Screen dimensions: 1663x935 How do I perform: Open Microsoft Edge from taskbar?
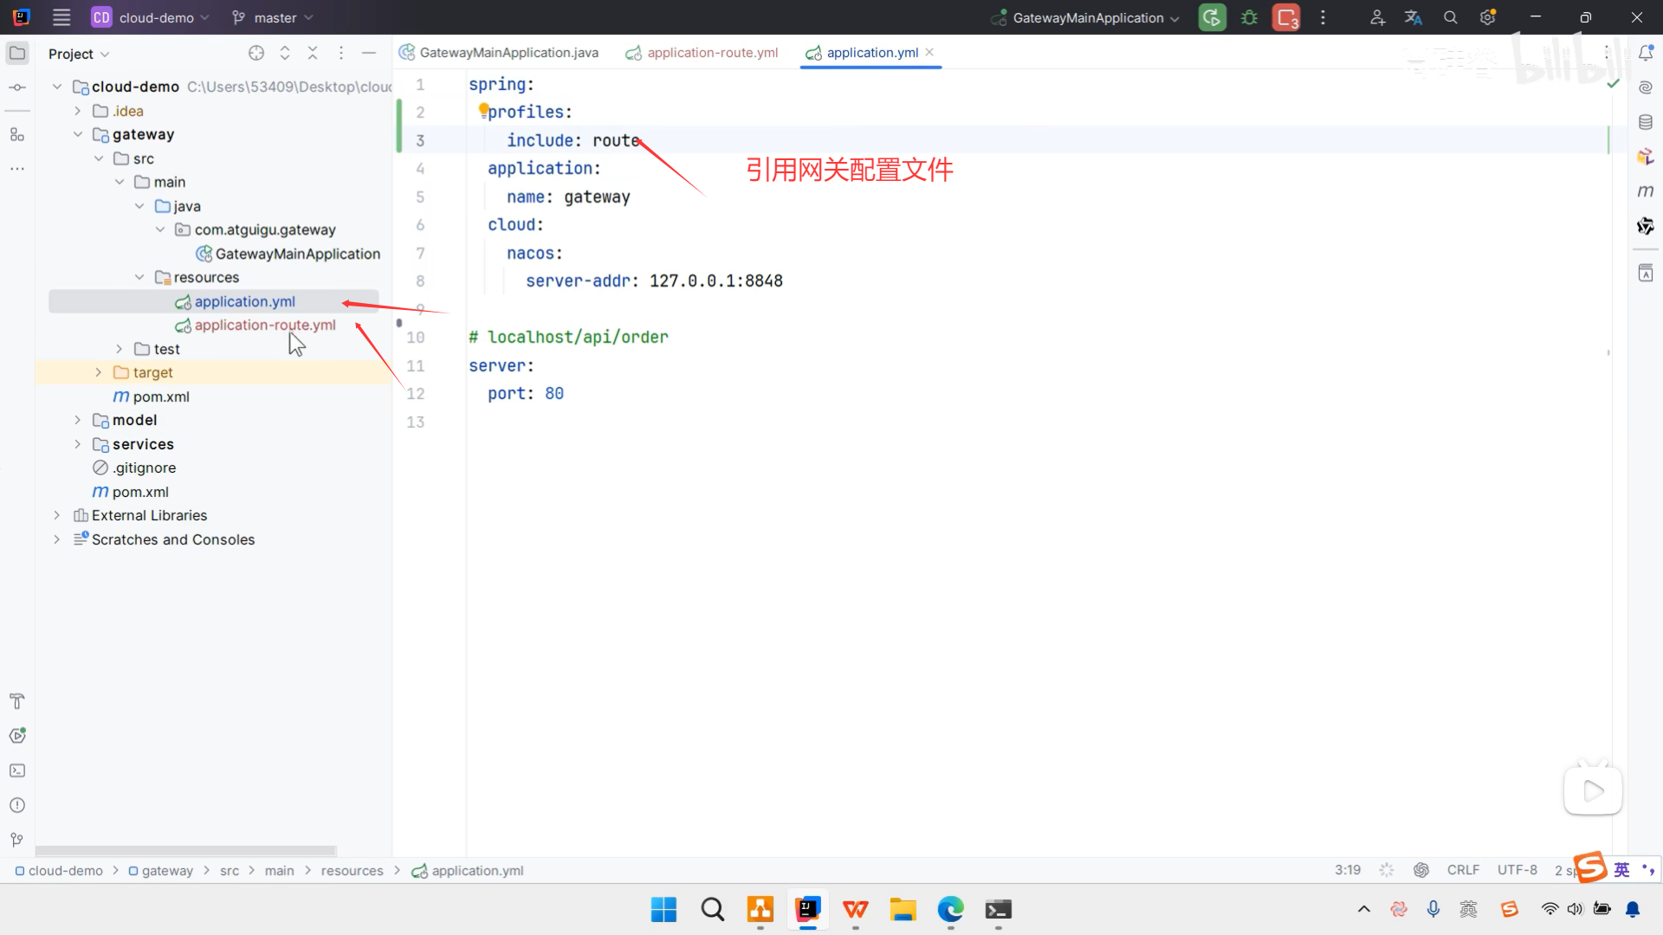(x=950, y=910)
